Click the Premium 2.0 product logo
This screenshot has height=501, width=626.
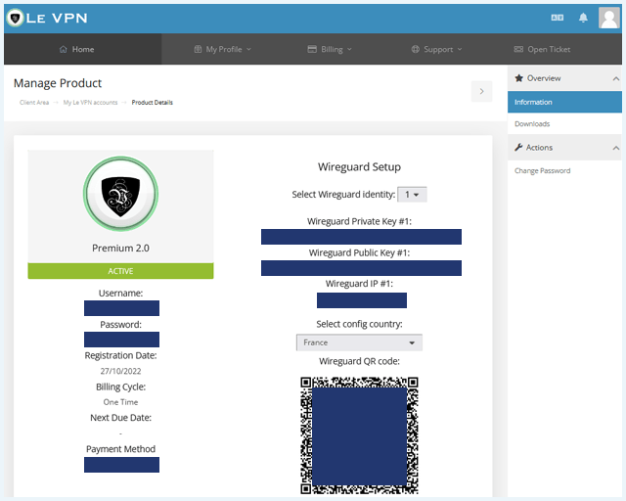(x=120, y=194)
